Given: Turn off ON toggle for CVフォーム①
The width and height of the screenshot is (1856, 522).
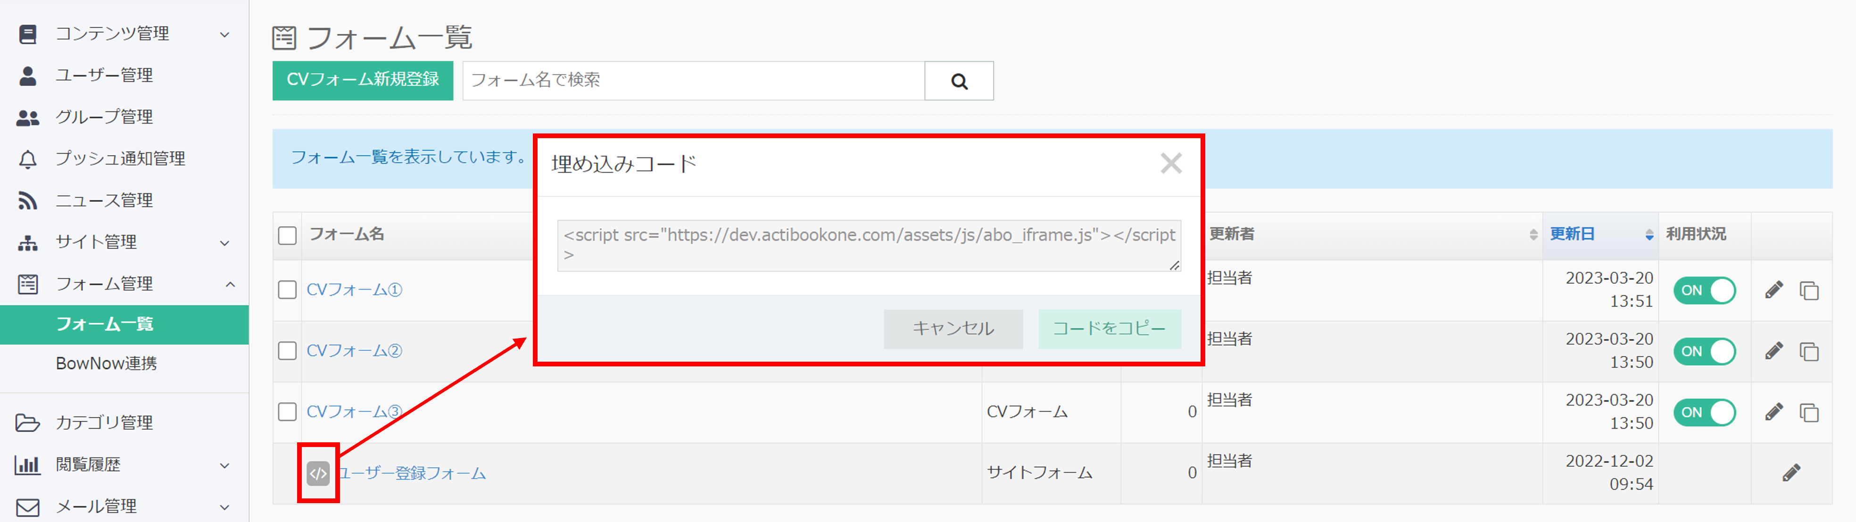Looking at the screenshot, I should (1704, 290).
